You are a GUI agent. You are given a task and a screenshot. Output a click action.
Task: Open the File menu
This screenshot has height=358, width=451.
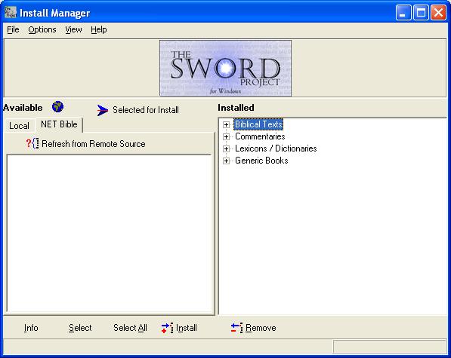tap(13, 29)
